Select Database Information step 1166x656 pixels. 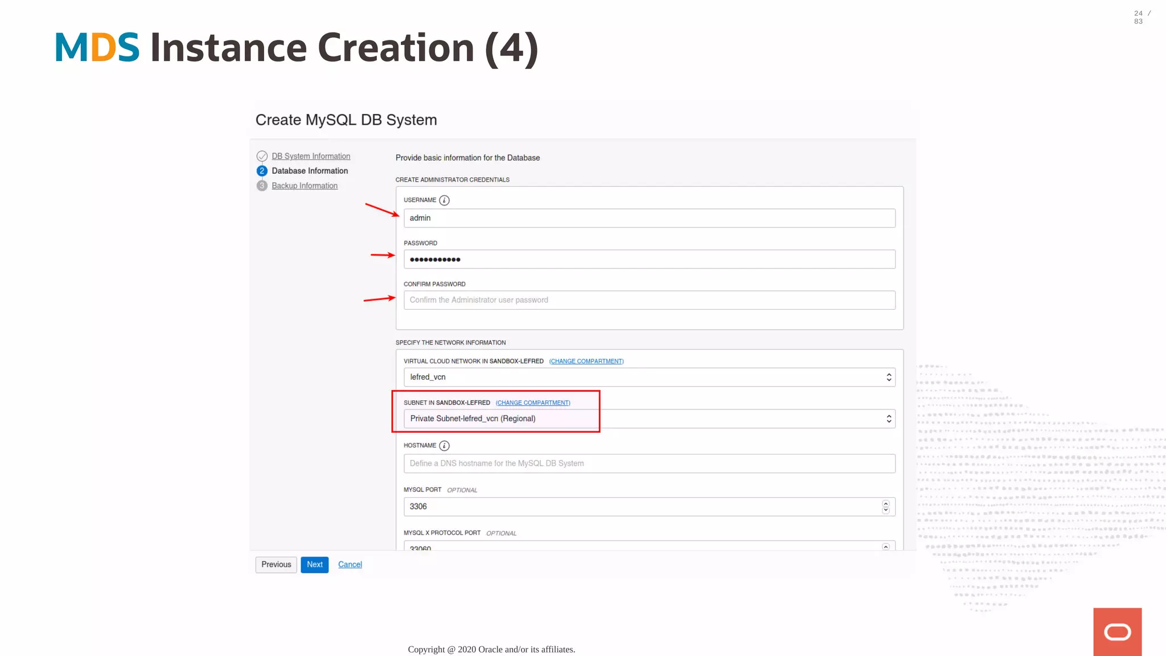tap(310, 171)
